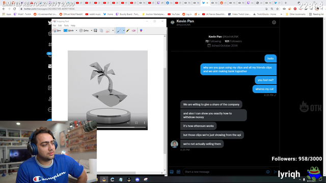The height and width of the screenshot is (183, 326).
Task: Click the Delay button in Snipping Tool
Action: pyautogui.click(x=85, y=30)
